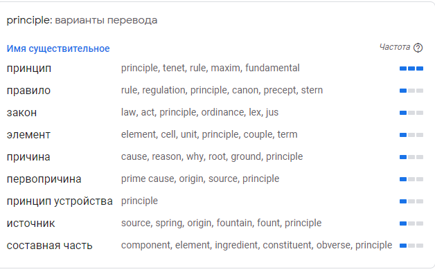Click the frequency help question mark icon
The width and height of the screenshot is (435, 274).
pos(418,48)
